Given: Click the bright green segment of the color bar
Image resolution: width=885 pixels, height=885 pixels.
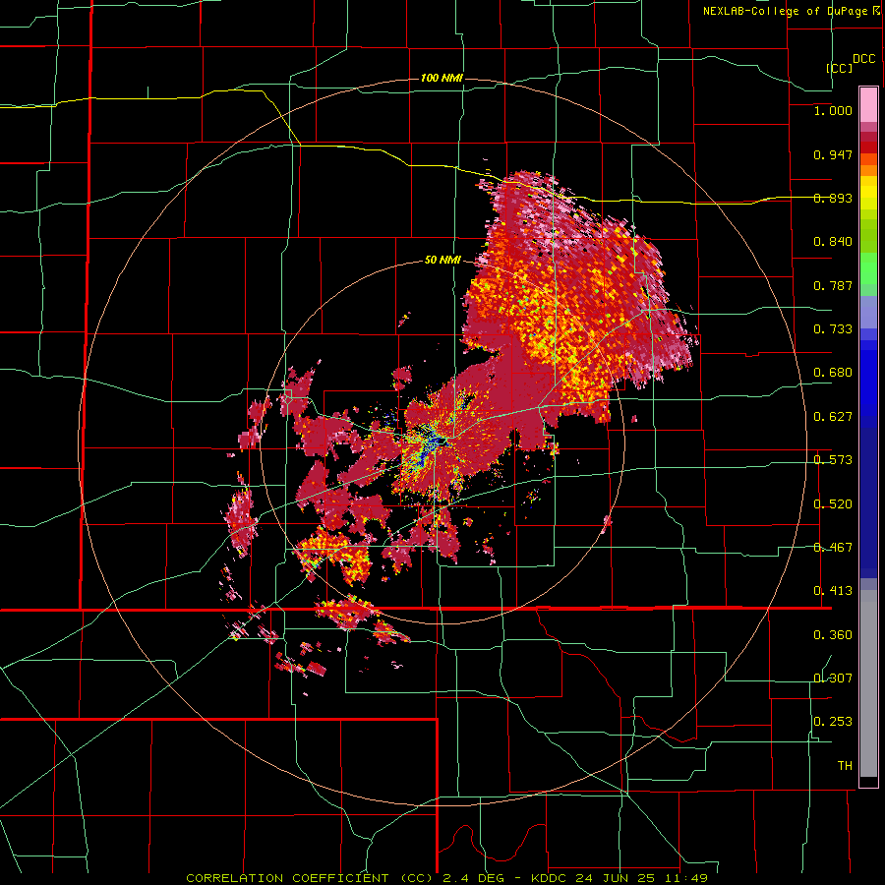Looking at the screenshot, I should pyautogui.click(x=868, y=269).
